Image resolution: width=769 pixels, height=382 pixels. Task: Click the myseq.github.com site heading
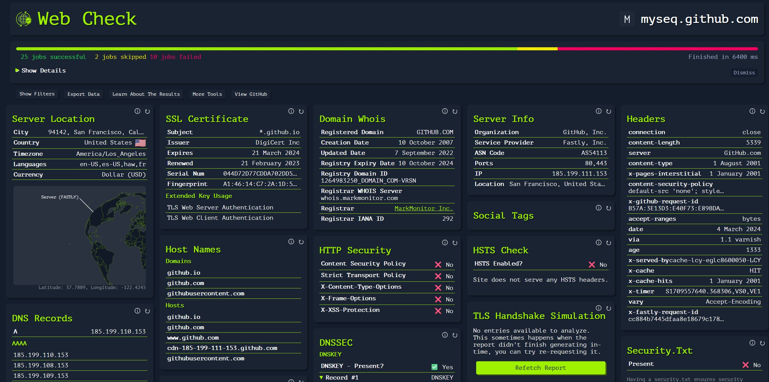(x=699, y=19)
